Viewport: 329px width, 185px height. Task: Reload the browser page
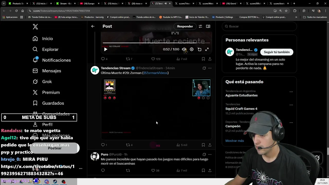16,11
